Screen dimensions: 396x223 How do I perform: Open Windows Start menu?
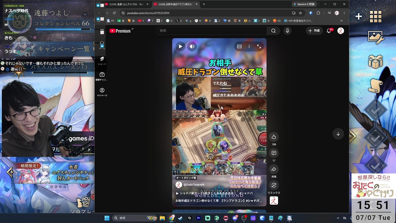tap(107, 218)
